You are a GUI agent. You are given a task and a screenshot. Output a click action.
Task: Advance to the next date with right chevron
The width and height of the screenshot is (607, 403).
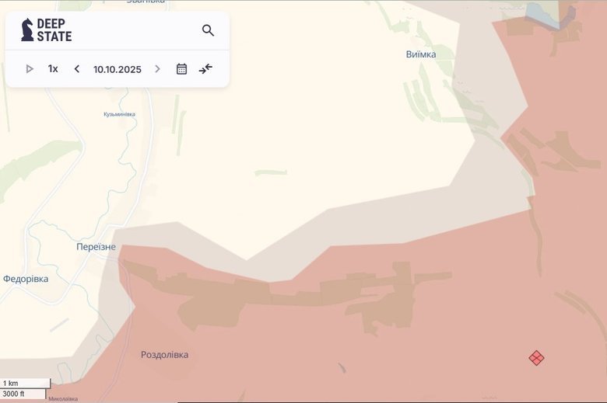(x=157, y=69)
